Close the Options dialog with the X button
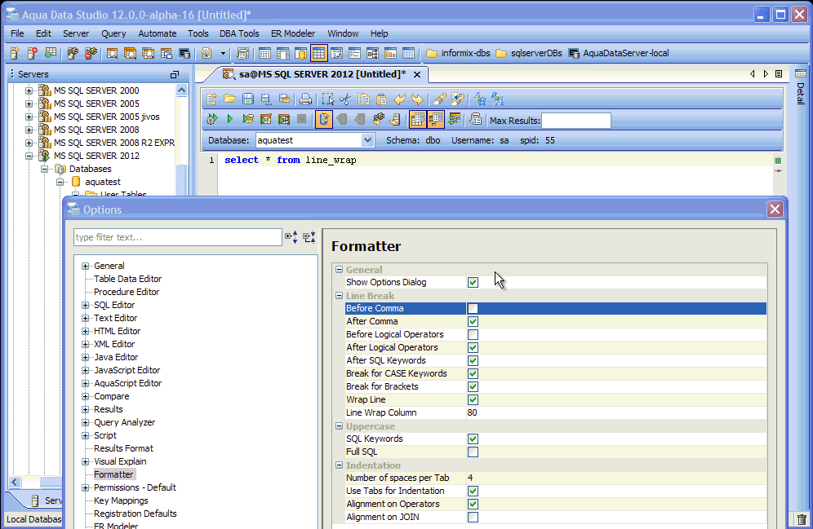This screenshot has width=813, height=529. pos(775,209)
